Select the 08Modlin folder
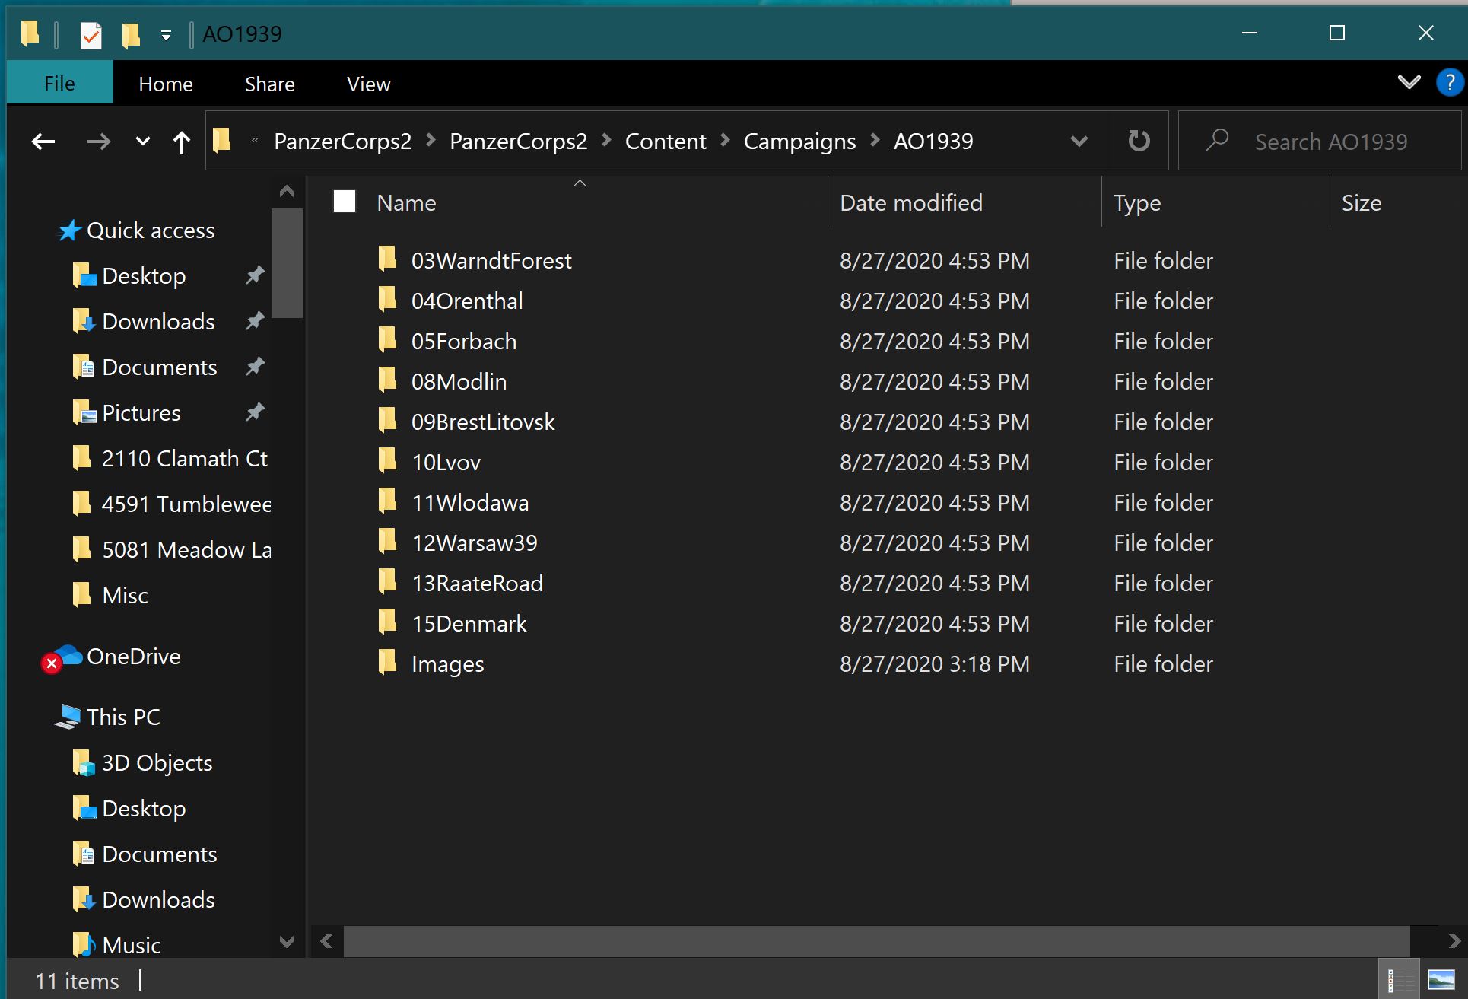 (459, 382)
